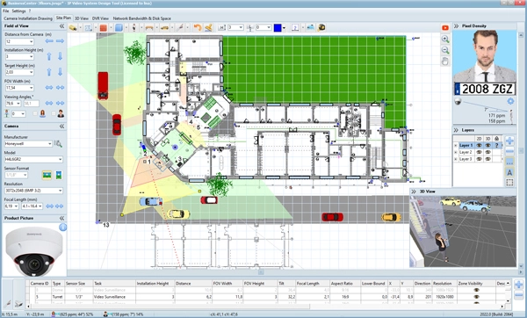Image resolution: width=527 pixels, height=318 pixels.
Task: Collapse the Layers panel chevron
Action: pyautogui.click(x=457, y=130)
